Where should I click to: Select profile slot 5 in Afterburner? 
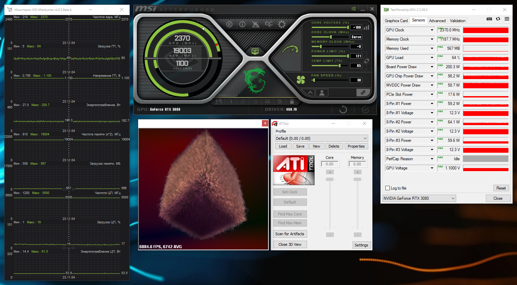coord(280,102)
